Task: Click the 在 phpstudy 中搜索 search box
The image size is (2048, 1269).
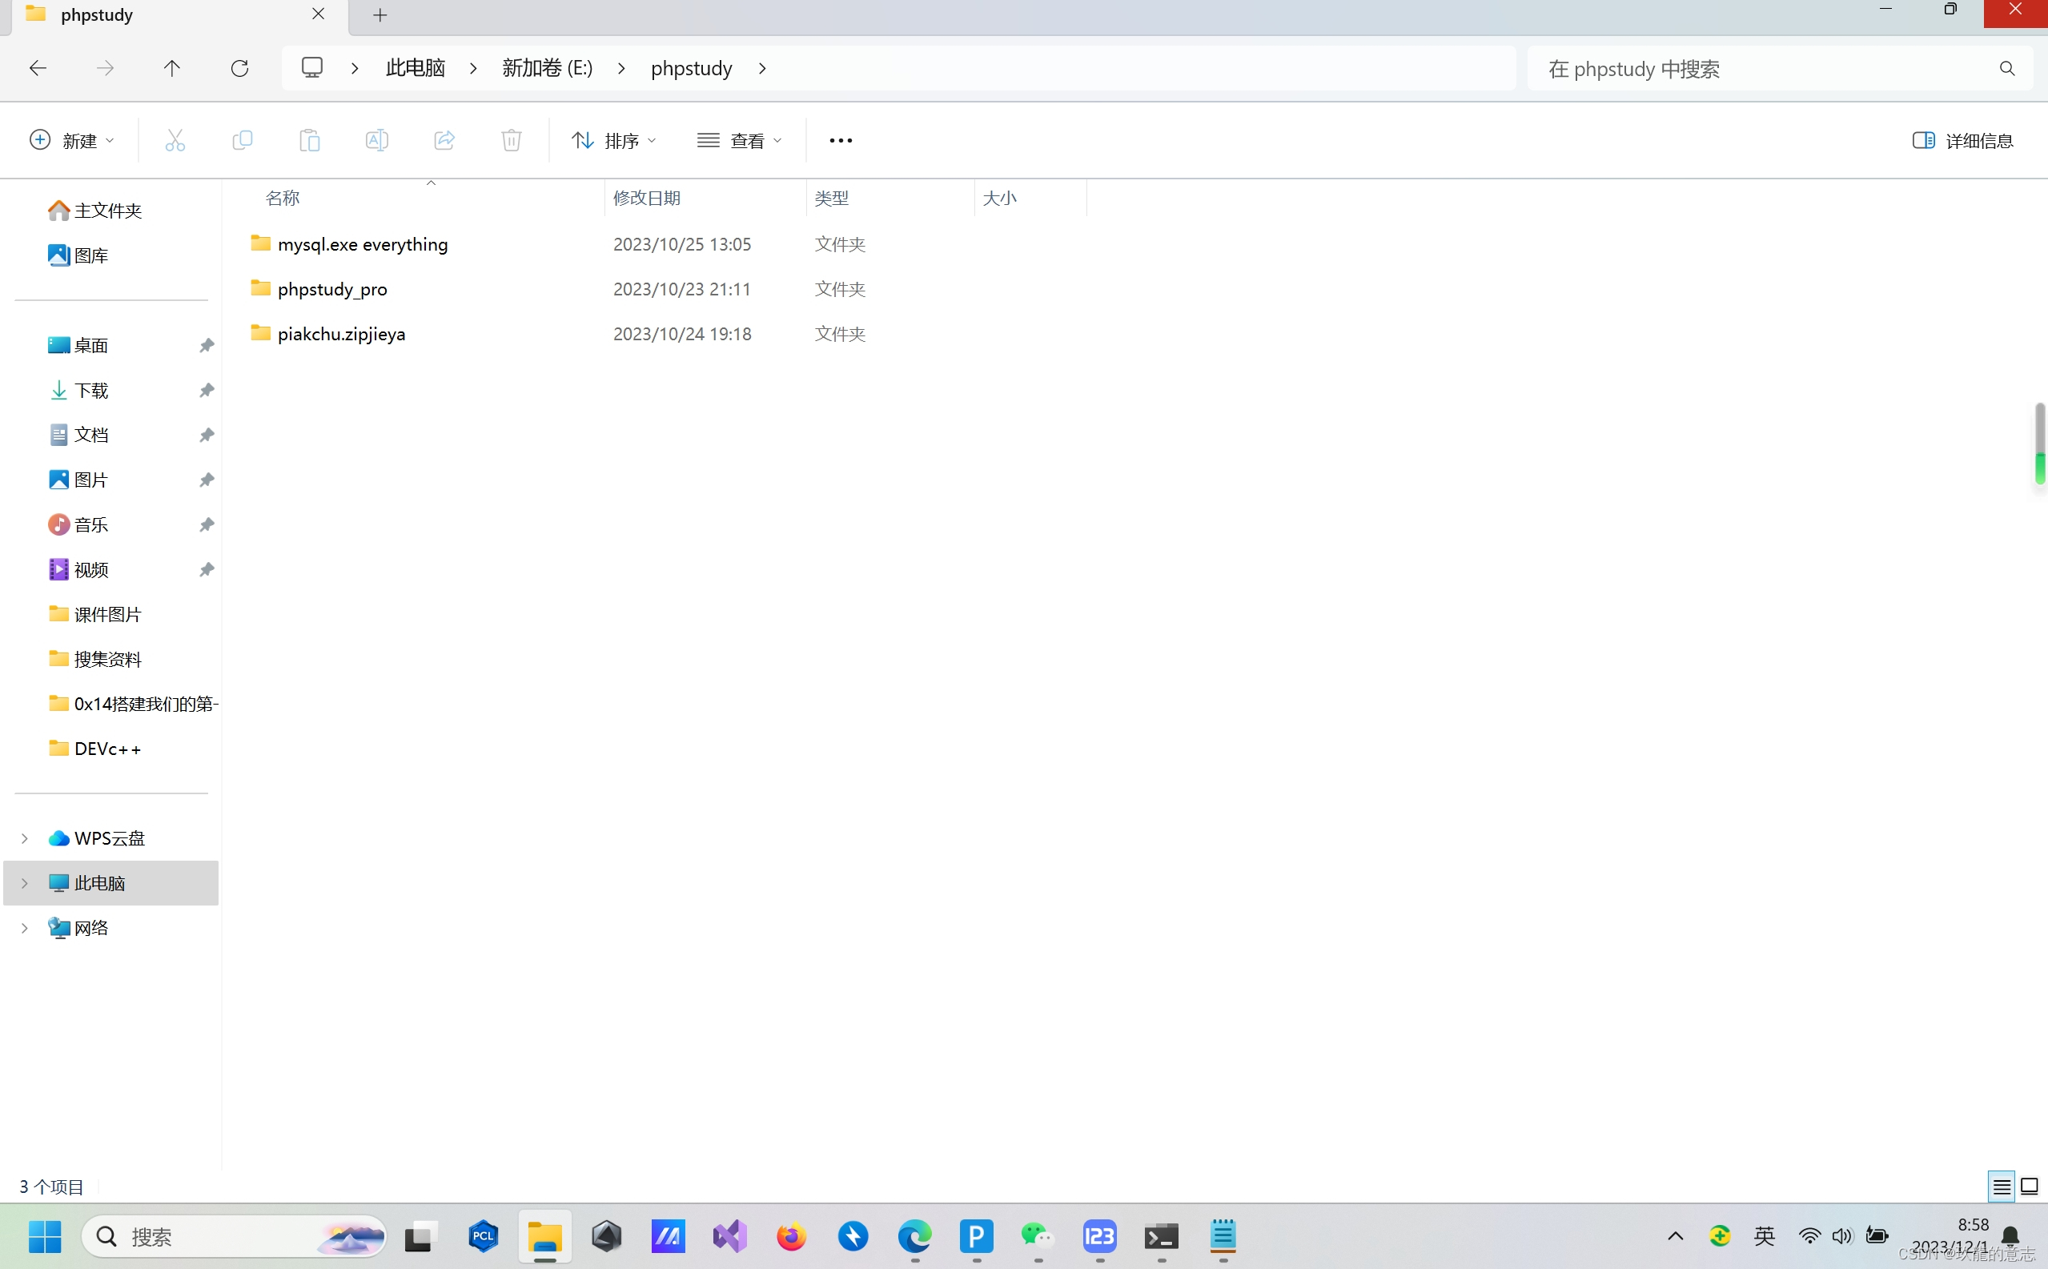Action: [x=1763, y=69]
